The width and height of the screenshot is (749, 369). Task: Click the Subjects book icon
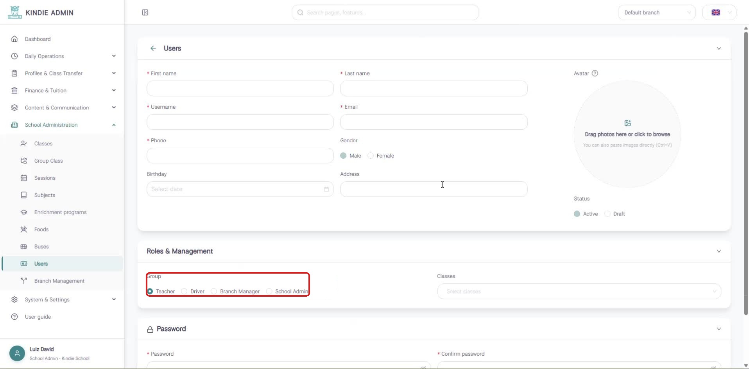coord(24,195)
